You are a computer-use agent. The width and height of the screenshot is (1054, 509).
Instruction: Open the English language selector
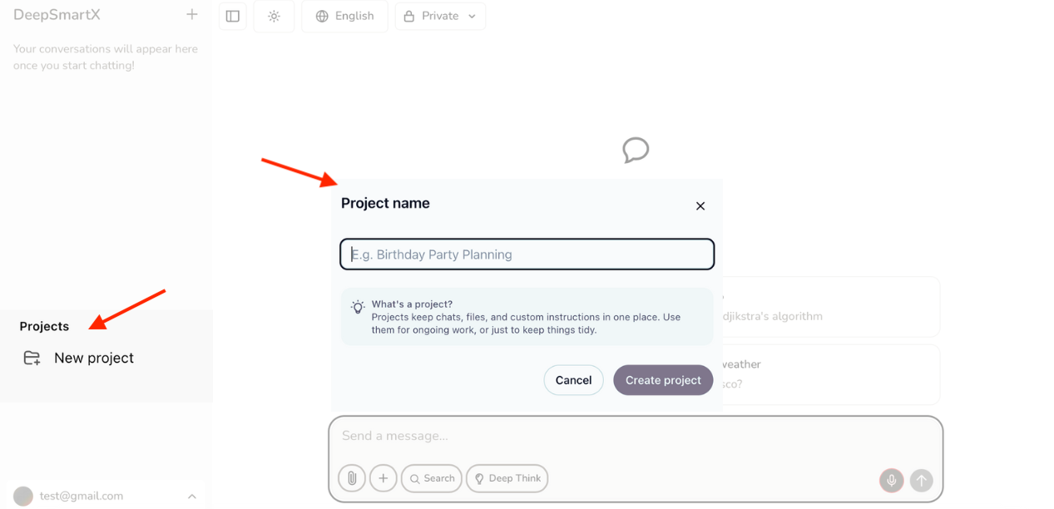click(x=344, y=16)
